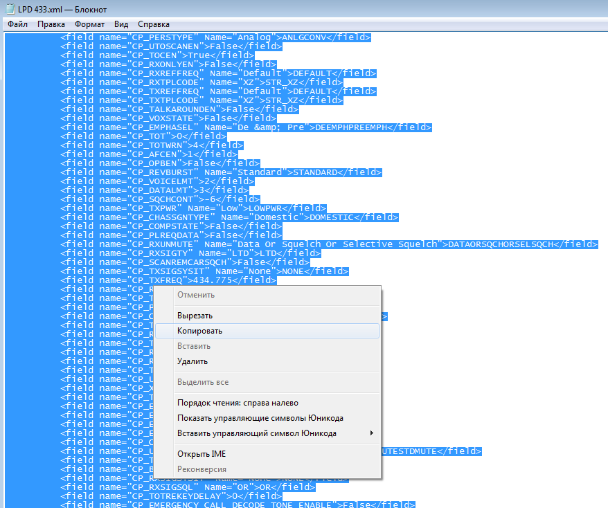Click the CP_TOT field line
Viewport: 608px width, 508px height.
click(143, 136)
